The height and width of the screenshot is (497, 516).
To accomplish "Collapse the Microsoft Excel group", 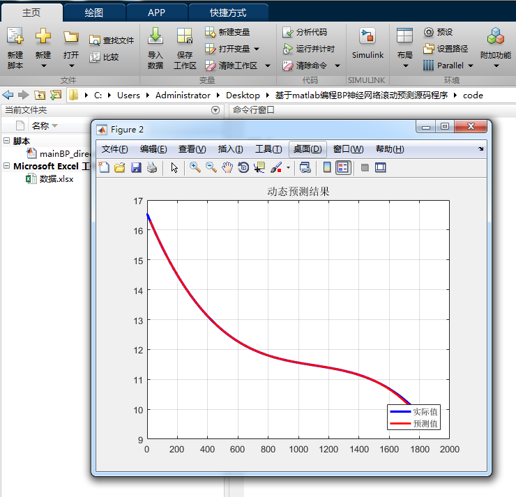I will point(6,166).
